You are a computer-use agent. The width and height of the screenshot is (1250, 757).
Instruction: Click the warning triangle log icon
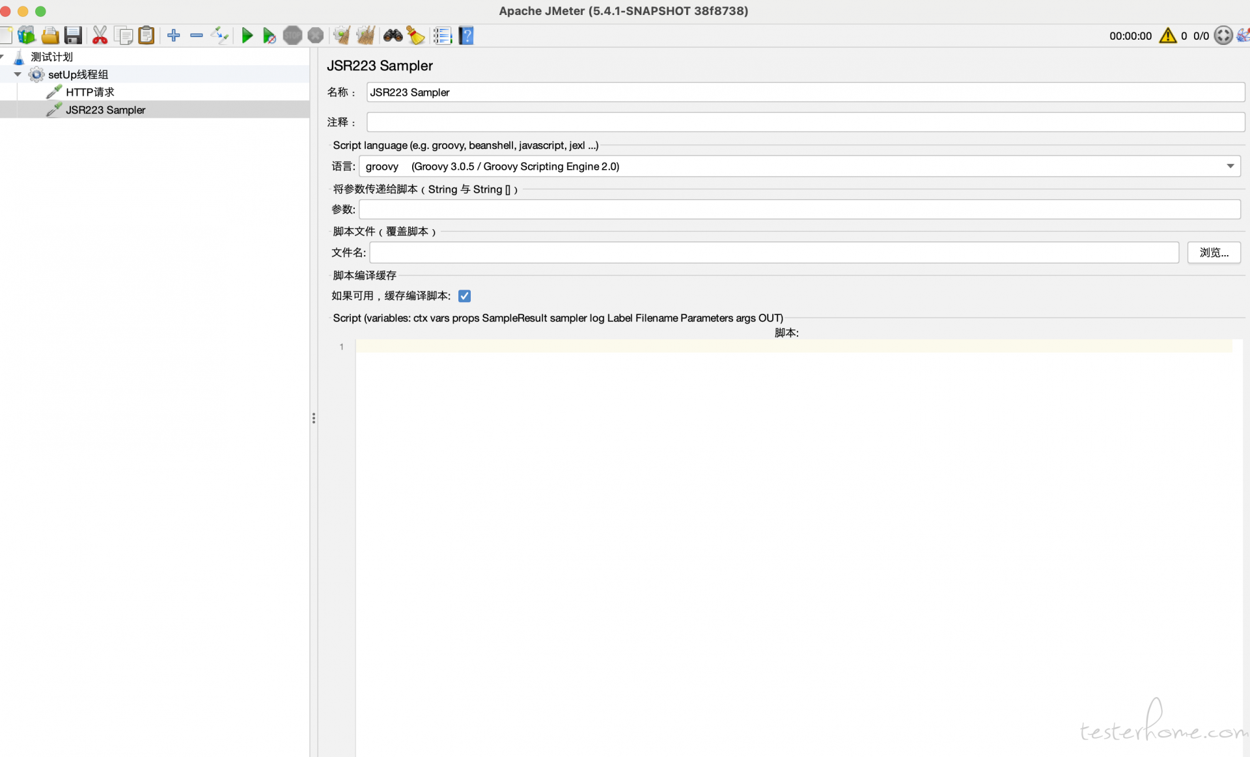(x=1167, y=35)
